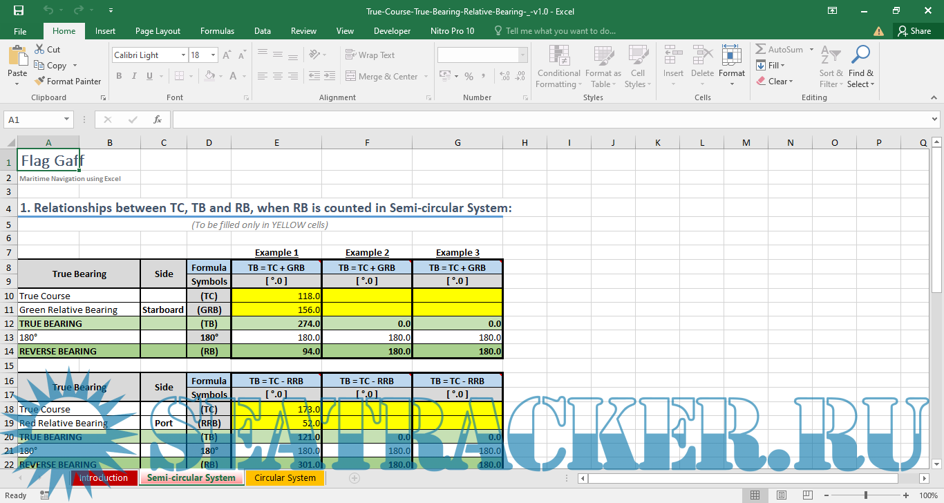Select Normal view button in status bar

755,495
